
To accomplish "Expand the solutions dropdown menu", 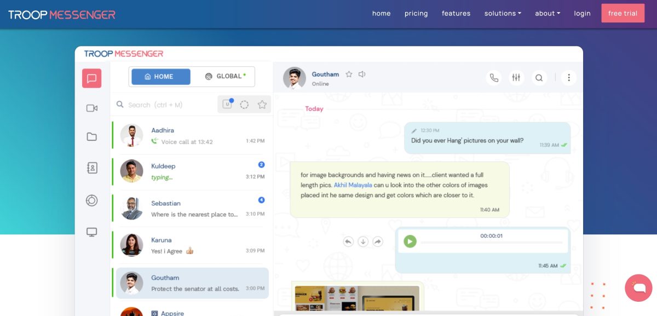I will [503, 13].
